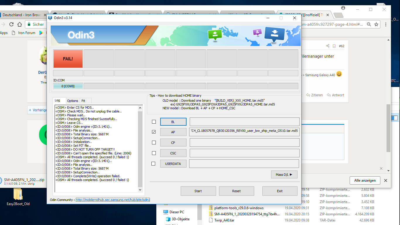The image size is (400, 225).
Task: Select the Deutschland - Iron Browser tab
Action: pyautogui.click(x=22, y=15)
